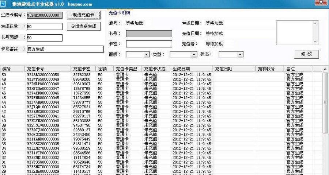
Task: Click card password 22880137
Action: (82, 130)
